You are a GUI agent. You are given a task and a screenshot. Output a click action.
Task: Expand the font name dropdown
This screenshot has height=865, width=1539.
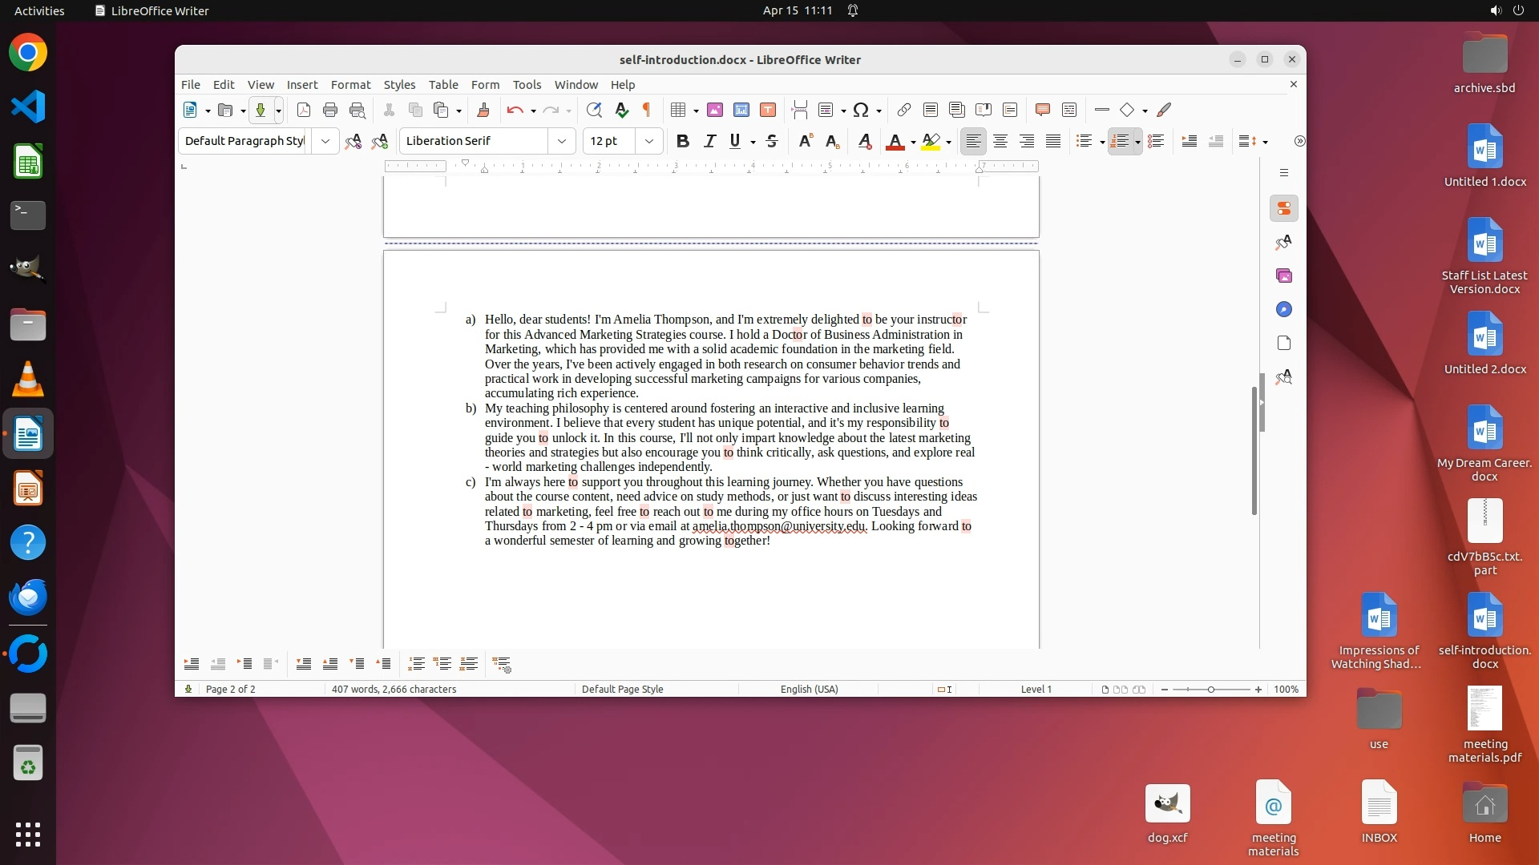562,141
